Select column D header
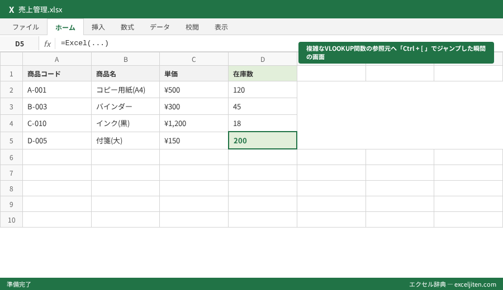 point(263,59)
